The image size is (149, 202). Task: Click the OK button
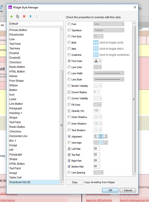pyautogui.click(x=110, y=190)
